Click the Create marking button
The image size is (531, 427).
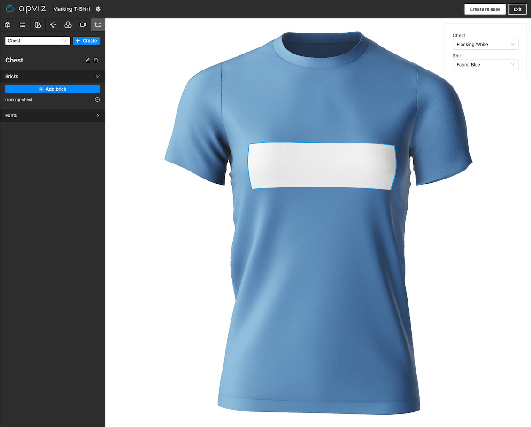coord(86,41)
